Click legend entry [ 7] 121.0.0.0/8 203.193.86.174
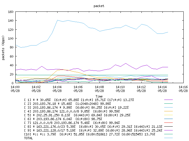This screenshot has height=141, width=189. (x=72, y=123)
